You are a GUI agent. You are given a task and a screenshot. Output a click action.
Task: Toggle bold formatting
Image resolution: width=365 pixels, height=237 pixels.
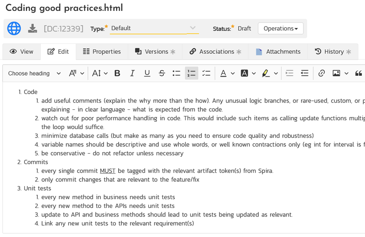117,73
